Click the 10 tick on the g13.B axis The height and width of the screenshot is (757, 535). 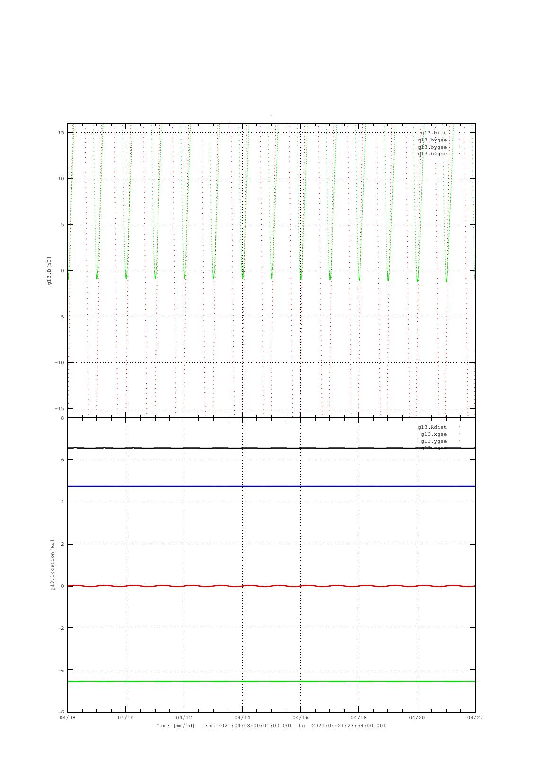tap(61, 179)
